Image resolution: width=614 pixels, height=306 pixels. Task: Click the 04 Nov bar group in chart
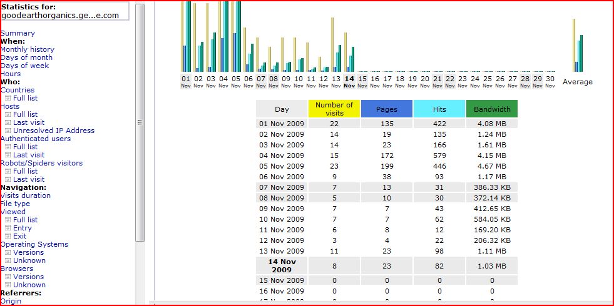click(223, 37)
